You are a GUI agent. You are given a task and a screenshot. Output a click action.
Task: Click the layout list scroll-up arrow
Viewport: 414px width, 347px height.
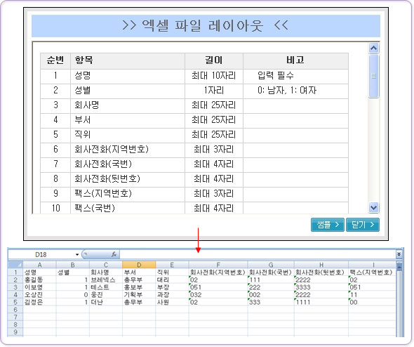pyautogui.click(x=373, y=48)
